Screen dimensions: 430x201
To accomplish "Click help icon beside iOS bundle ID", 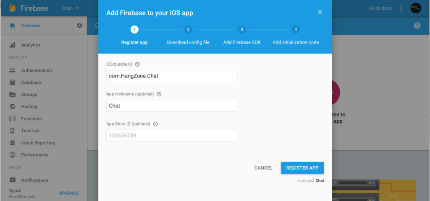I will [x=137, y=64].
